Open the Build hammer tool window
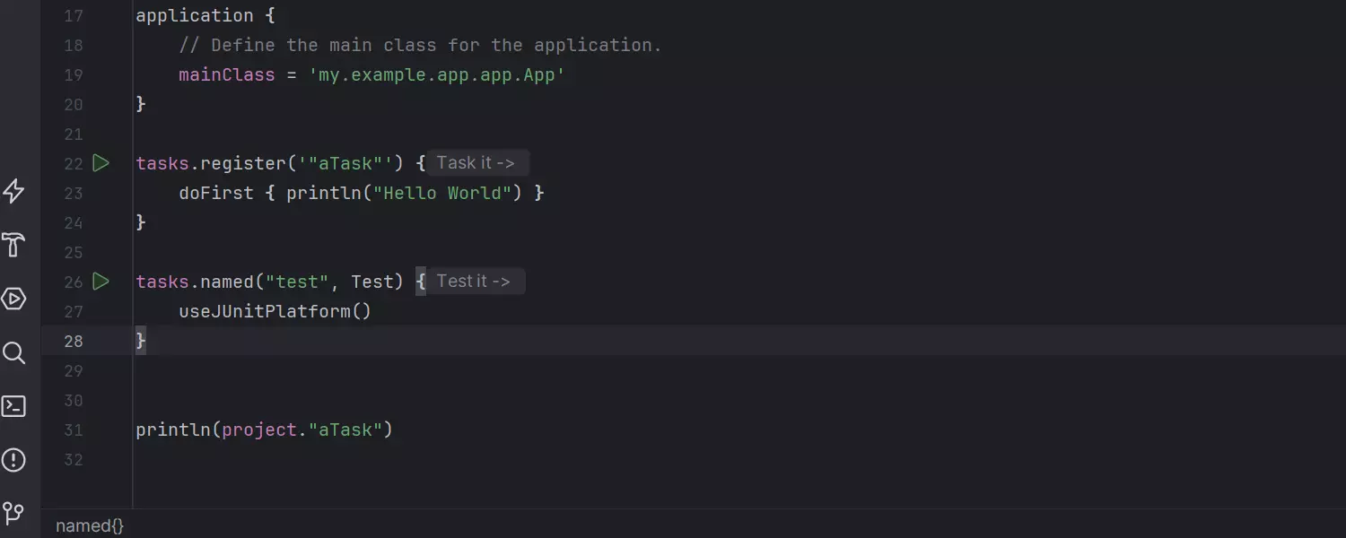The width and height of the screenshot is (1346, 538). click(14, 245)
